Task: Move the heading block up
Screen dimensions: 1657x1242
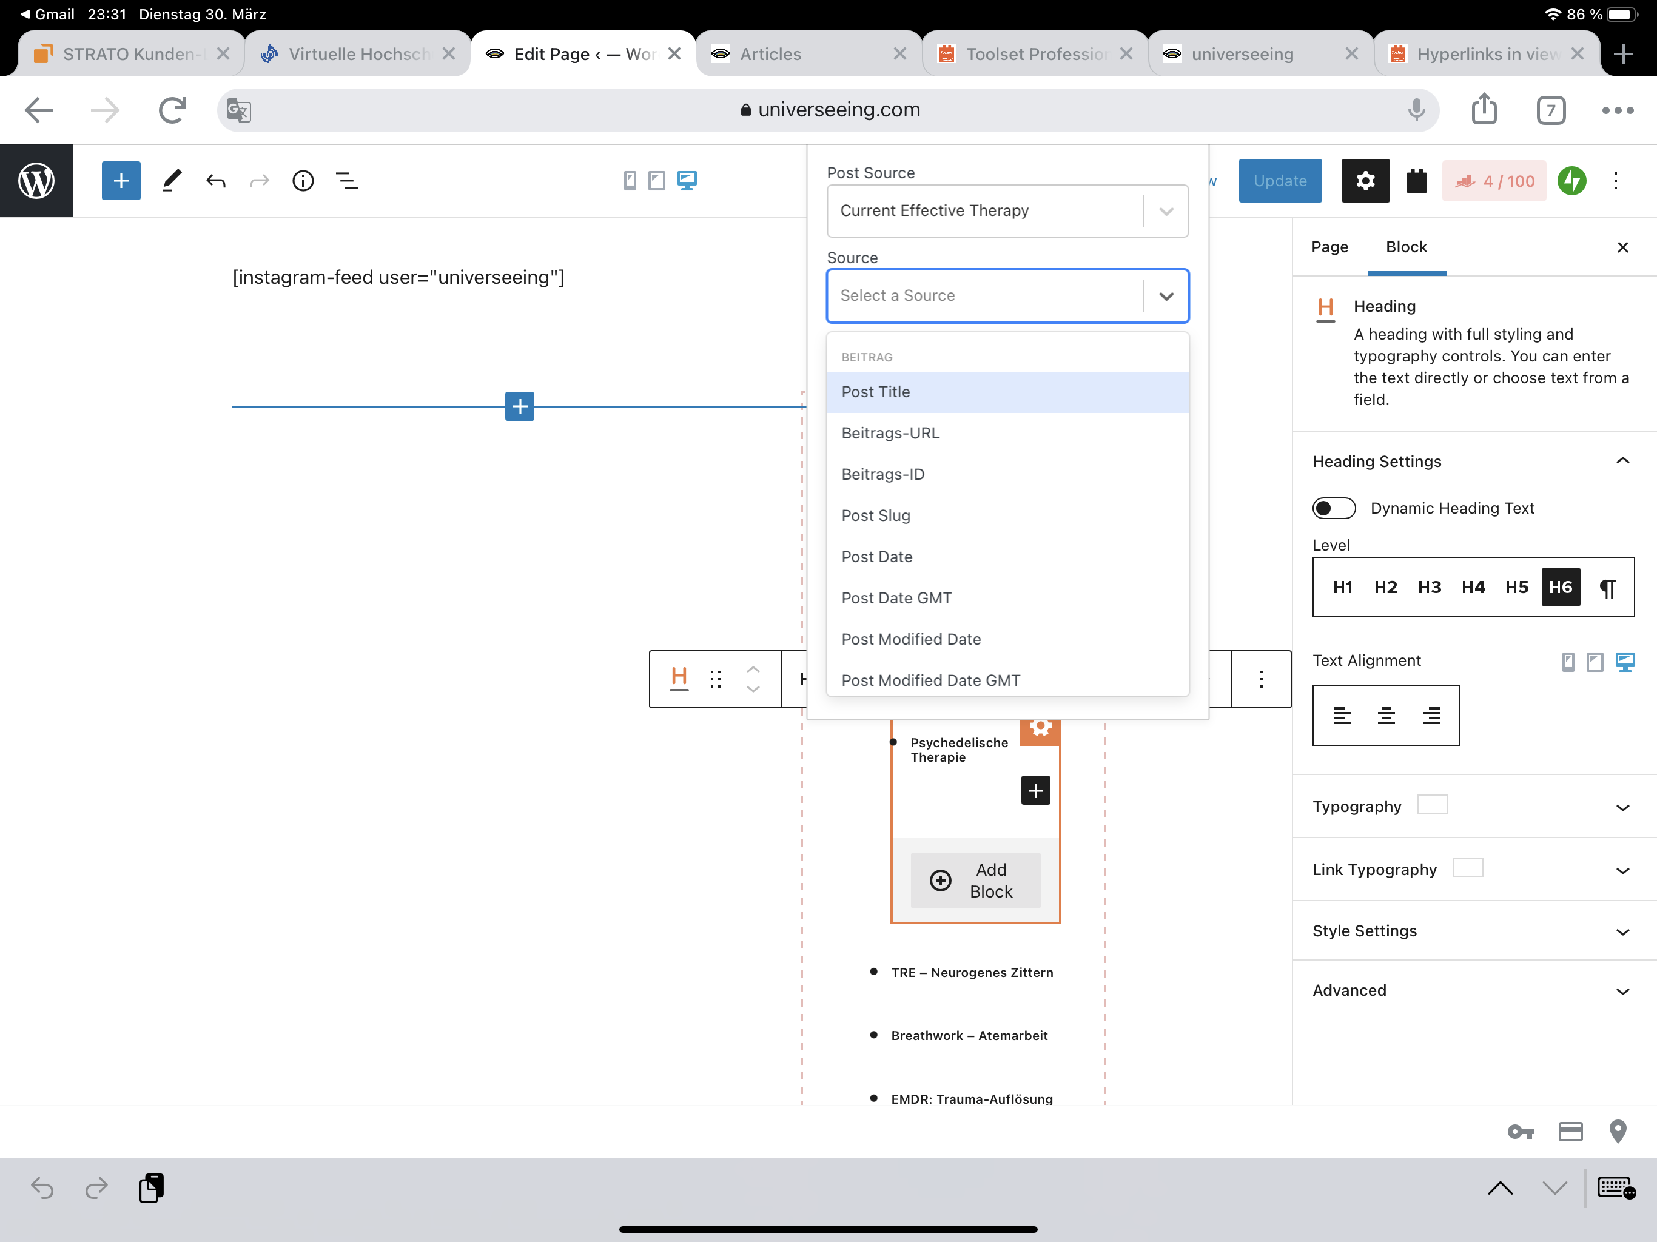Action: pos(753,669)
